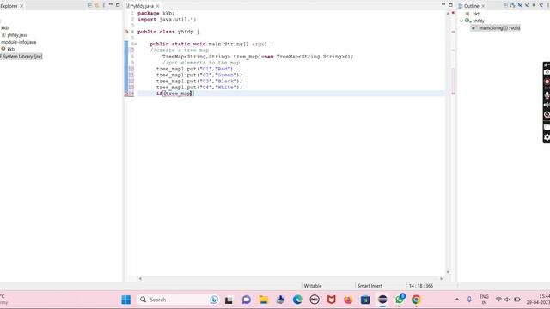Click Wi-Fi network tray icon

pos(498,300)
